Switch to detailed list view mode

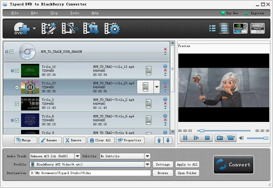[x=224, y=28]
